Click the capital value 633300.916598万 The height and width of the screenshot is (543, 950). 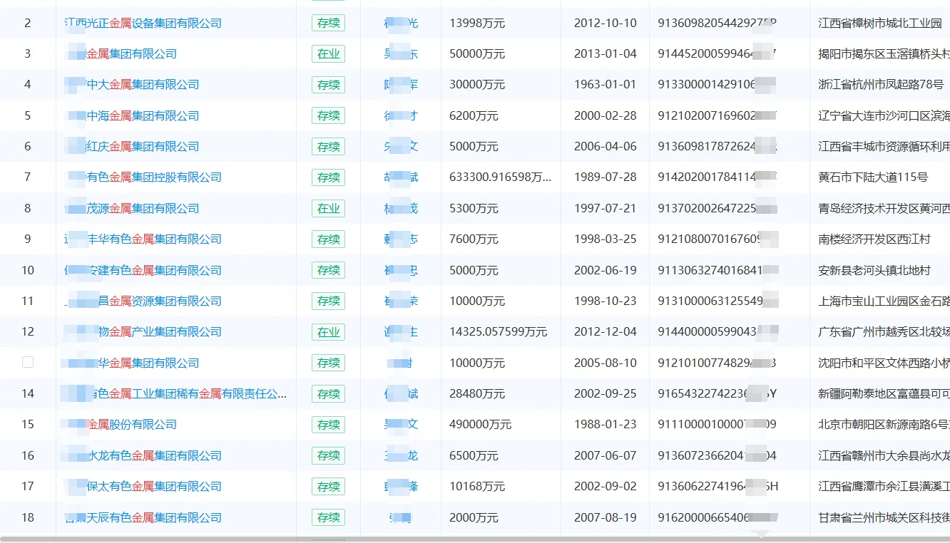click(x=501, y=177)
